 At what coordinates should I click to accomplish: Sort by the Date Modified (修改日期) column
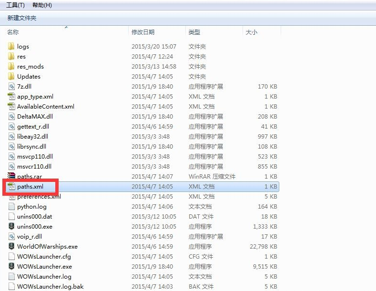tap(143, 32)
